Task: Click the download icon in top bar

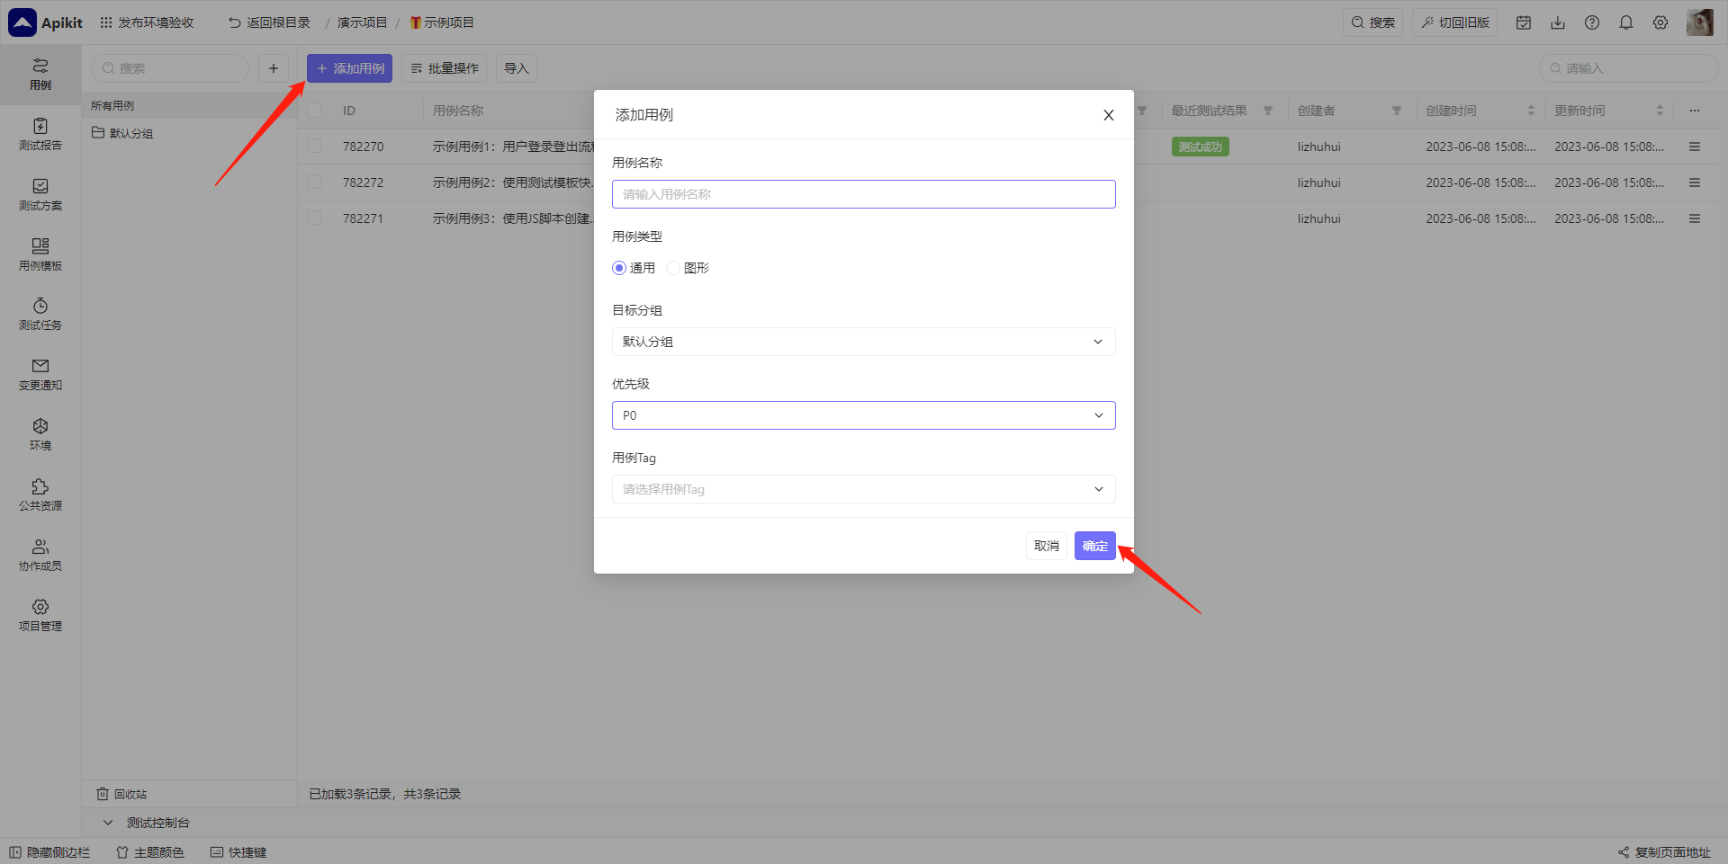Action: 1558,22
